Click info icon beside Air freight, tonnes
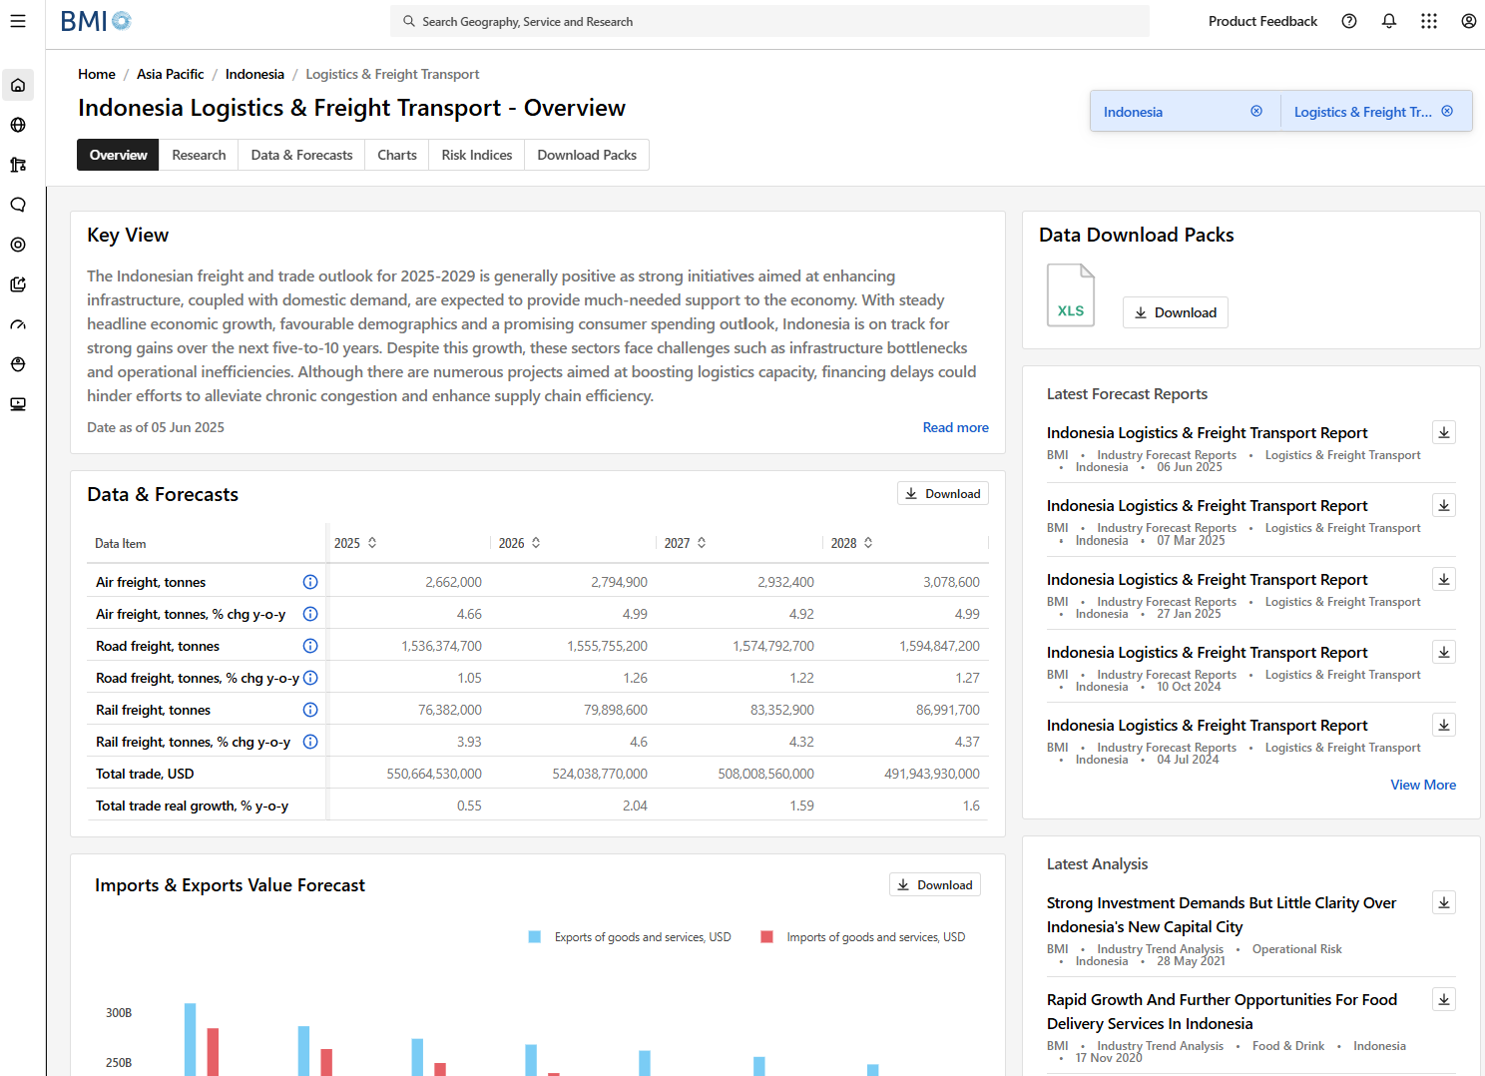The width and height of the screenshot is (1485, 1076). click(310, 582)
